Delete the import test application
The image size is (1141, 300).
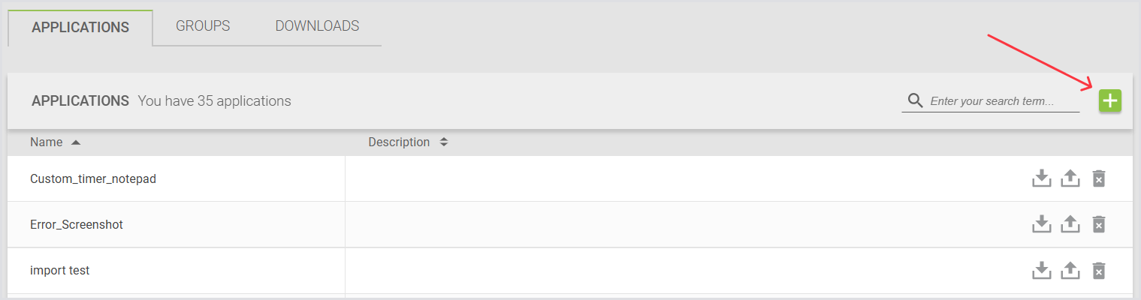[x=1098, y=270]
